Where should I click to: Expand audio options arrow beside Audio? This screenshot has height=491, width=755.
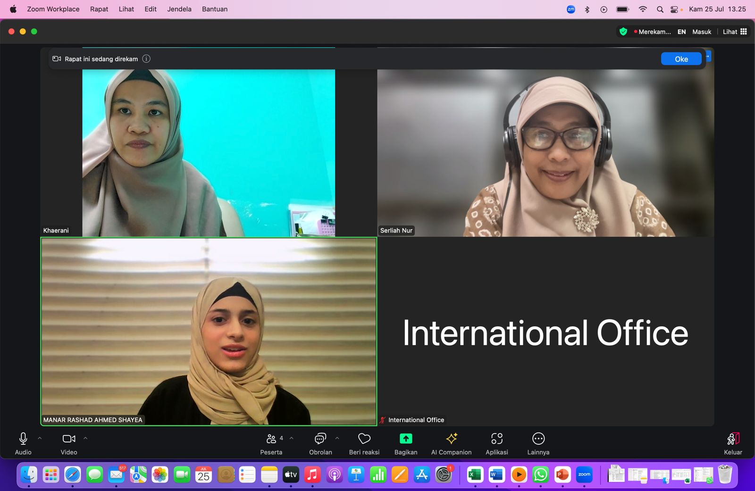(x=40, y=438)
